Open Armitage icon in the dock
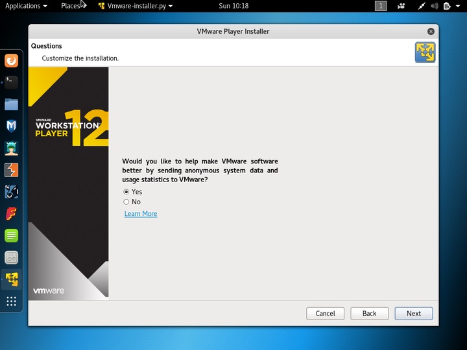 point(11,148)
